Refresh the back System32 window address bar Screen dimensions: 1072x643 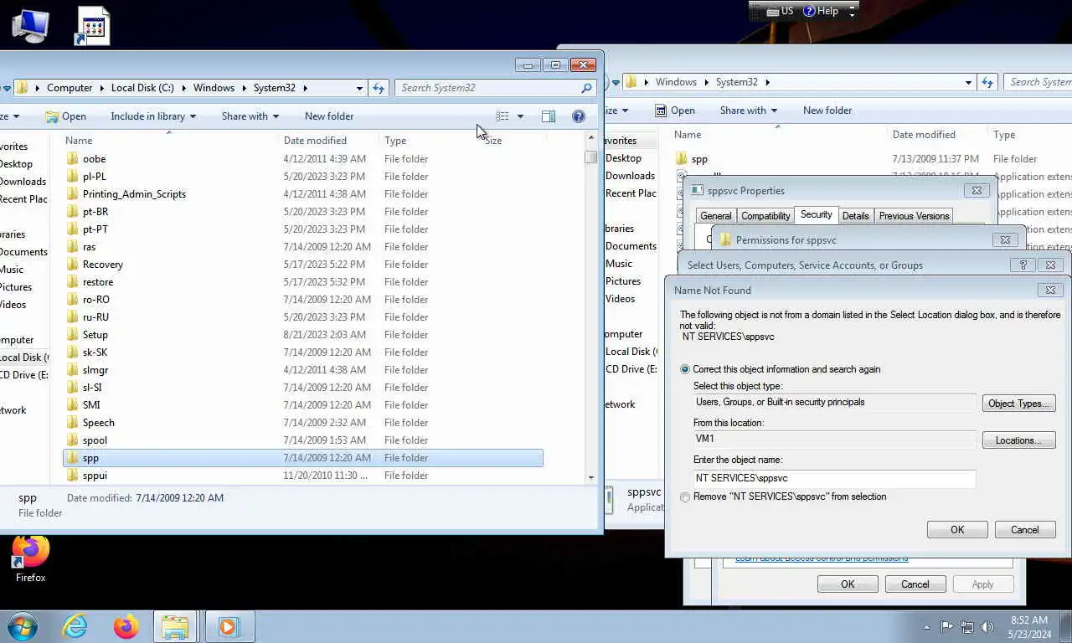pyautogui.click(x=987, y=82)
